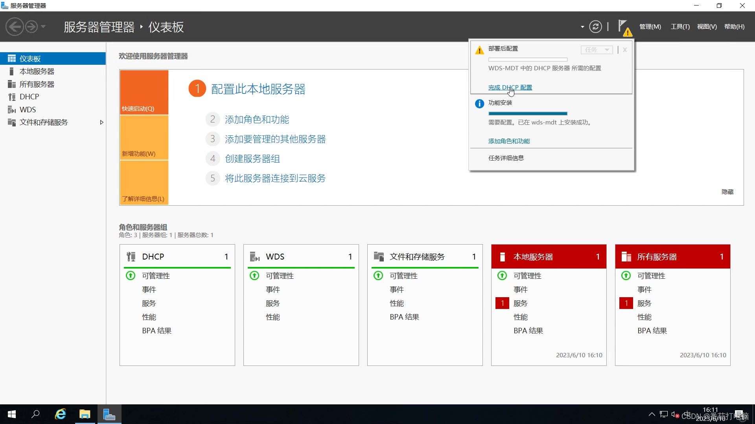Viewport: 755px width, 424px height.
Task: Click 添加角色和功能 link in notification panel
Action: 509,141
